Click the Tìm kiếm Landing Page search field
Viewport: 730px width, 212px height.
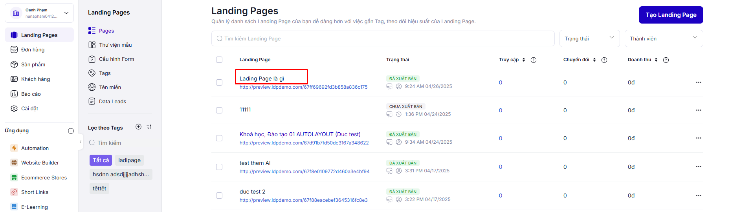click(383, 38)
